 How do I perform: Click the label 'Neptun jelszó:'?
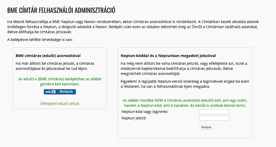[134, 118]
